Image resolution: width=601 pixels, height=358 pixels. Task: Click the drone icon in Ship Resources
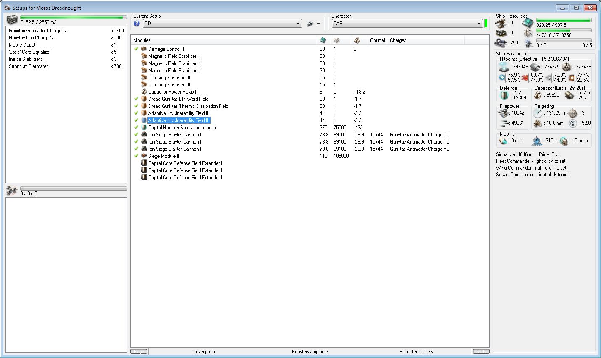tap(528, 43)
